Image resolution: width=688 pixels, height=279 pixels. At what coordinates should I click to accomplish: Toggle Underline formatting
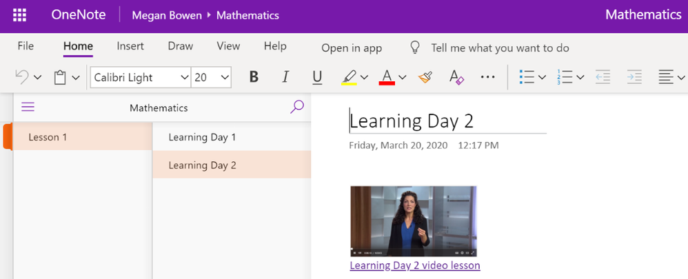click(317, 78)
